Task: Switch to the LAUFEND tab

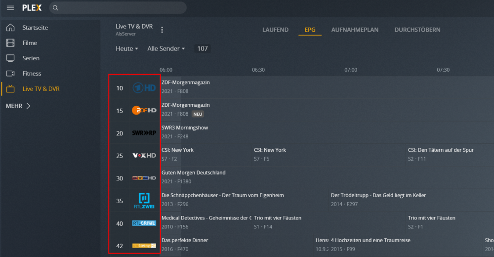Action: [275, 30]
